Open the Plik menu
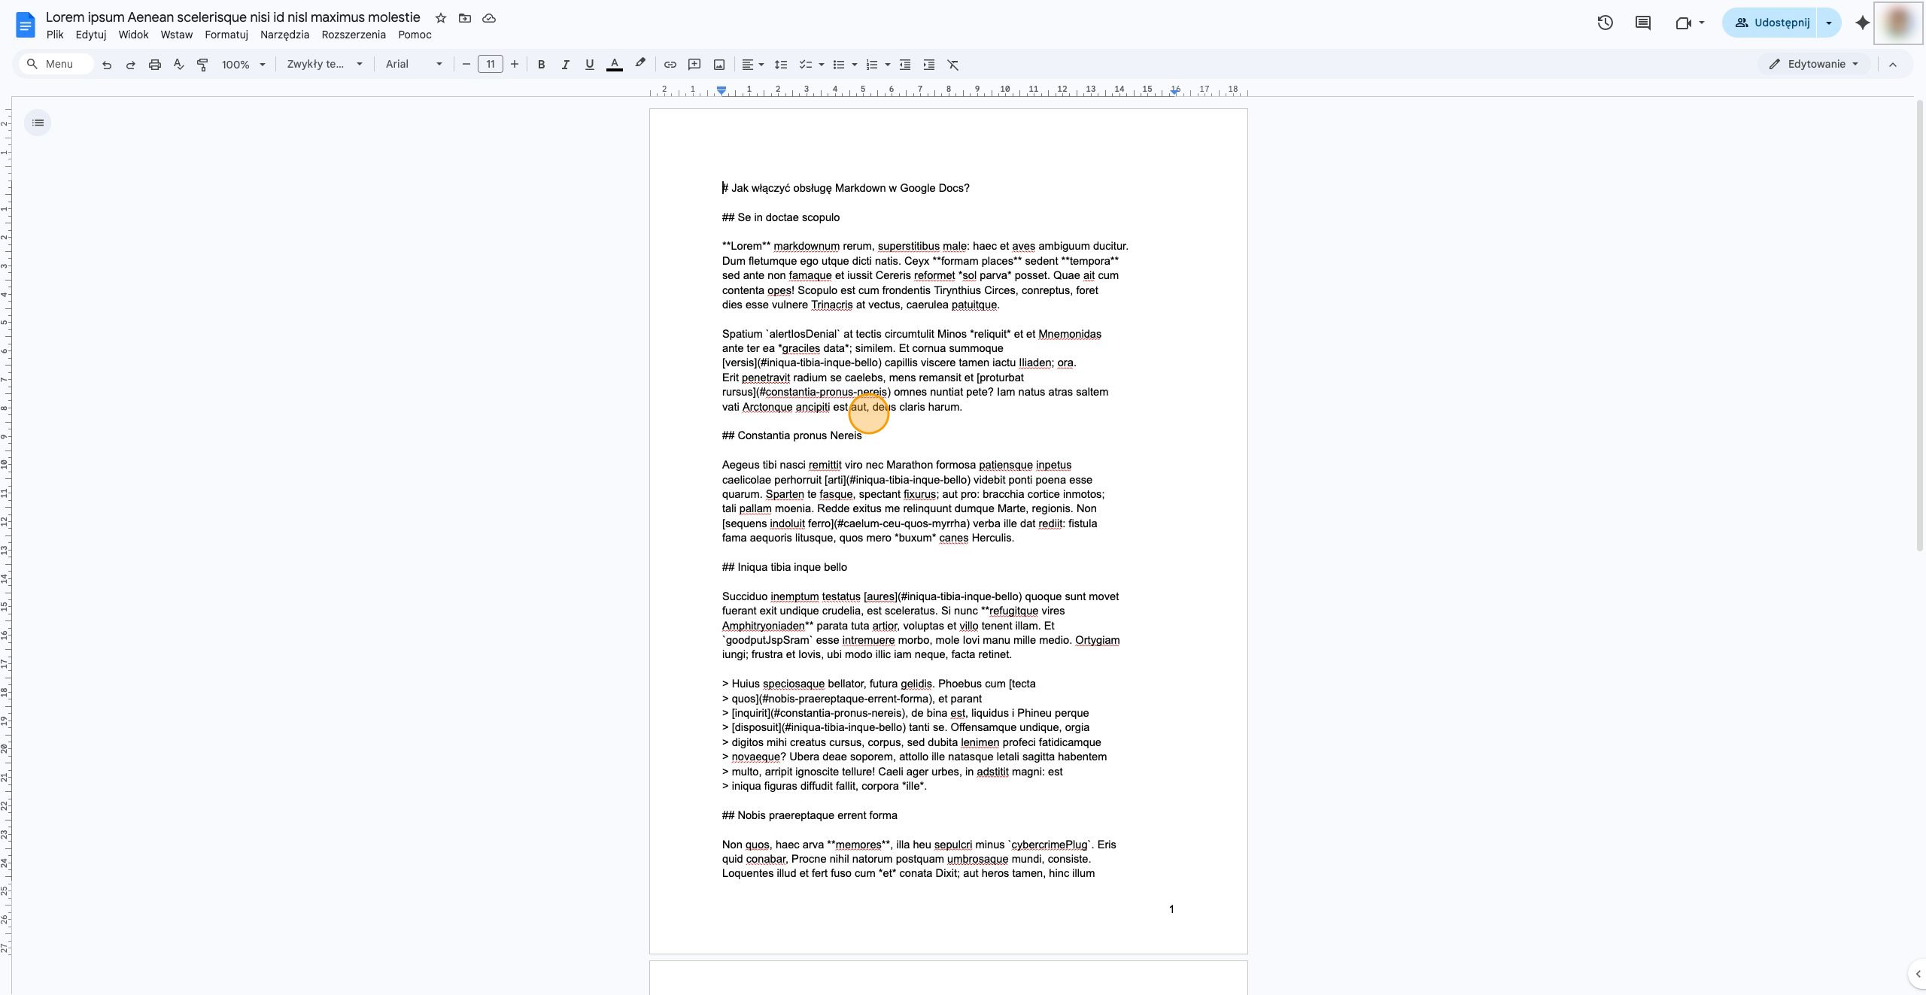Viewport: 1926px width, 995px height. pyautogui.click(x=55, y=35)
